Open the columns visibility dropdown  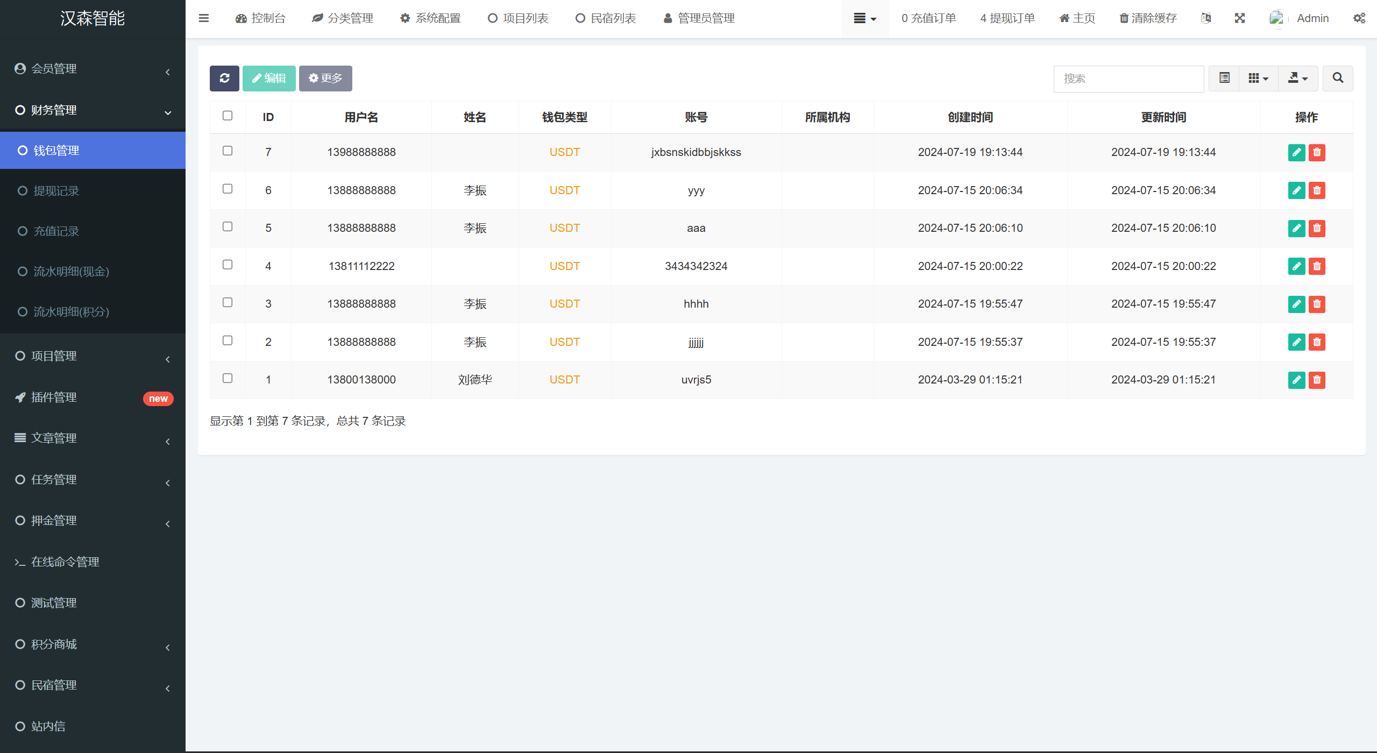pyautogui.click(x=1258, y=79)
